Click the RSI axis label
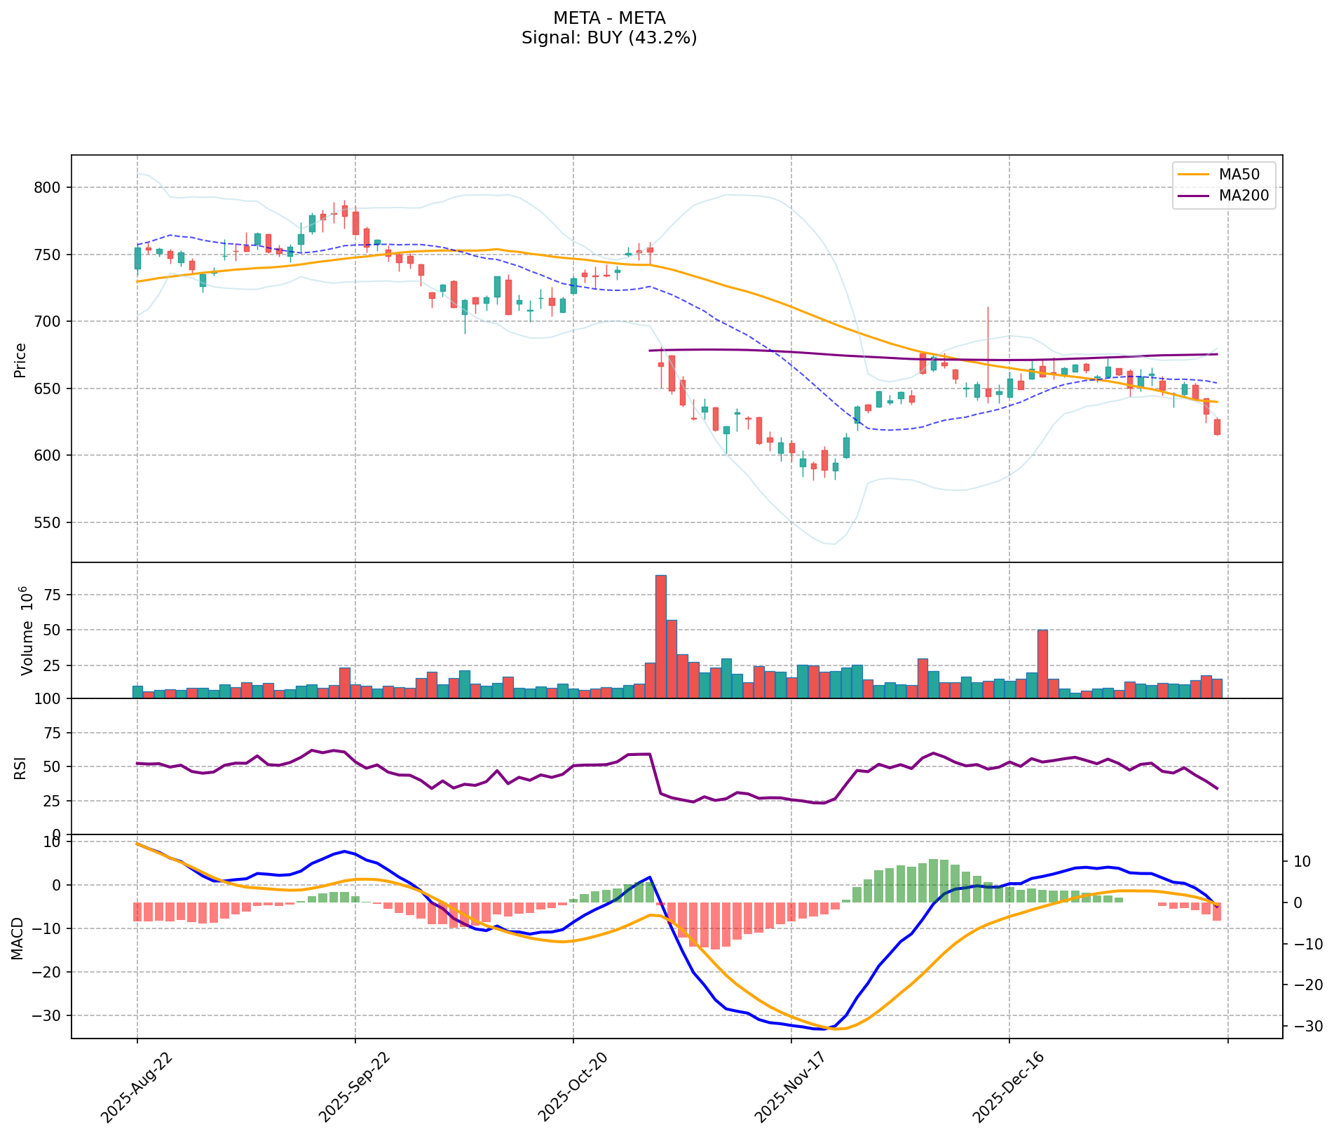 [x=20, y=768]
